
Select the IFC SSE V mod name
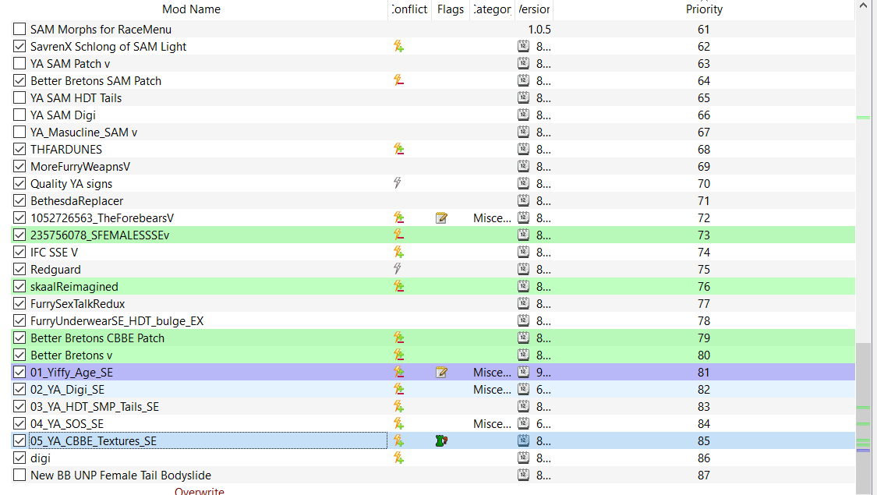[x=55, y=253]
